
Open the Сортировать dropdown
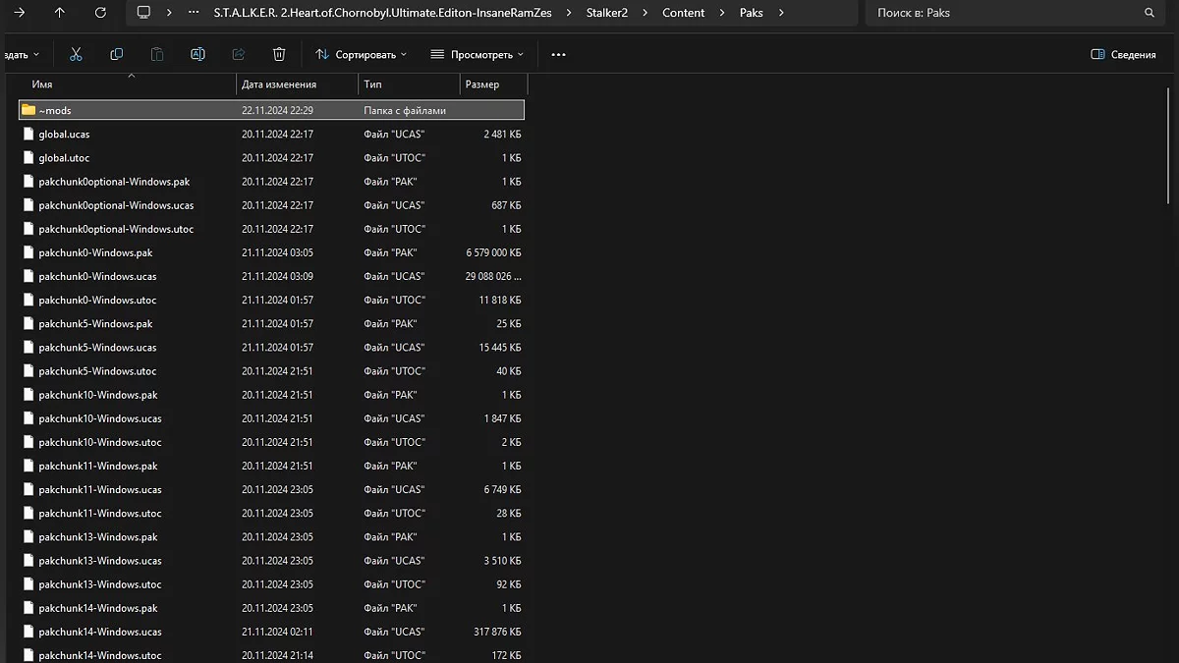363,55
